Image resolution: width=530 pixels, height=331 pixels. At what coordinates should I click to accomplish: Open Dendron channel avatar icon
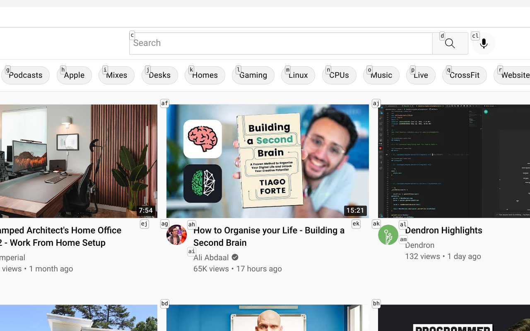click(x=388, y=235)
